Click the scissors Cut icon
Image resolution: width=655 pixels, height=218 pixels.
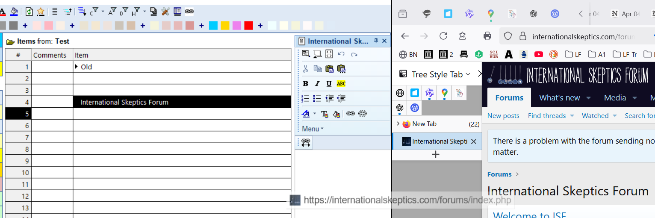(305, 69)
